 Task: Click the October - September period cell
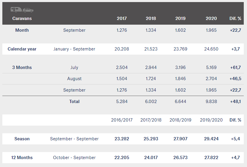coord(74,158)
